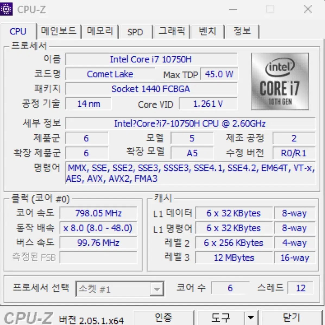This screenshot has width=325, height=325.
Task: Select the multiplier value x 8.0 (8.0 - 48.0)
Action: [x=99, y=228]
